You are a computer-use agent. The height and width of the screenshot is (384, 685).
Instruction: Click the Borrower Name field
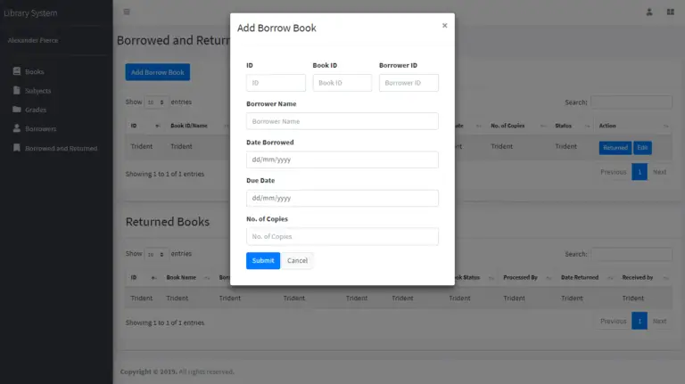click(x=342, y=121)
